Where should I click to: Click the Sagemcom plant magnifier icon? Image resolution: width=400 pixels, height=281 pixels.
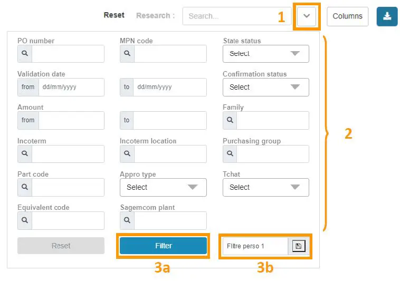[x=127, y=220]
